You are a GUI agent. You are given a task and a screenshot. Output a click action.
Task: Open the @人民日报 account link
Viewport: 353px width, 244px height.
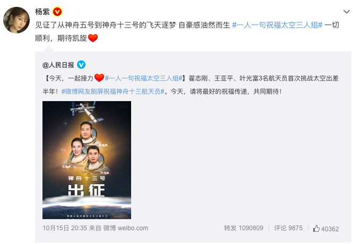58,65
